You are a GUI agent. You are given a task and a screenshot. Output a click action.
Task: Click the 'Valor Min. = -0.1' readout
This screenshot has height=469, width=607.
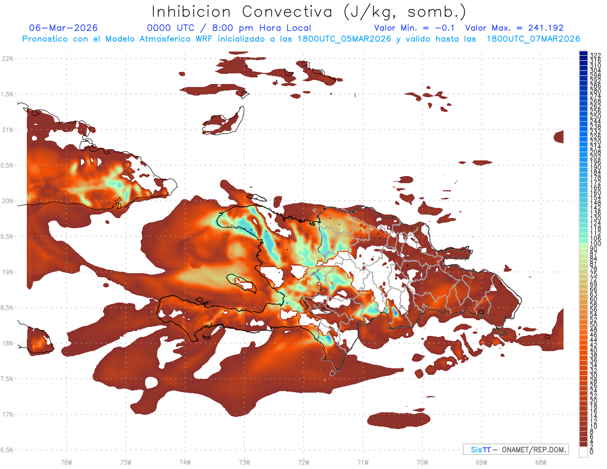[x=415, y=28]
